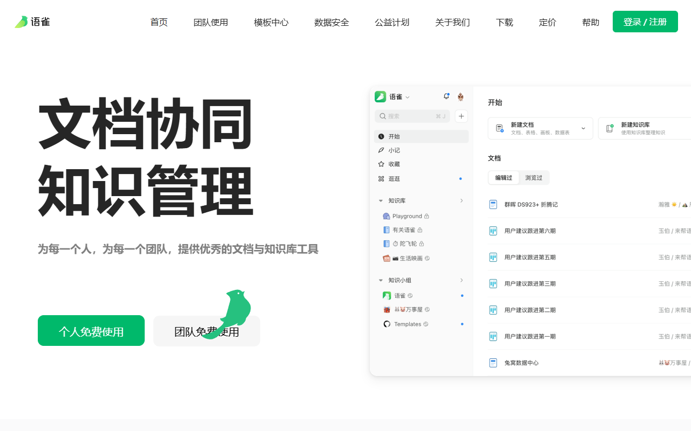Open the 新建文档 dropdown arrow
The image size is (691, 431).
pyautogui.click(x=584, y=128)
